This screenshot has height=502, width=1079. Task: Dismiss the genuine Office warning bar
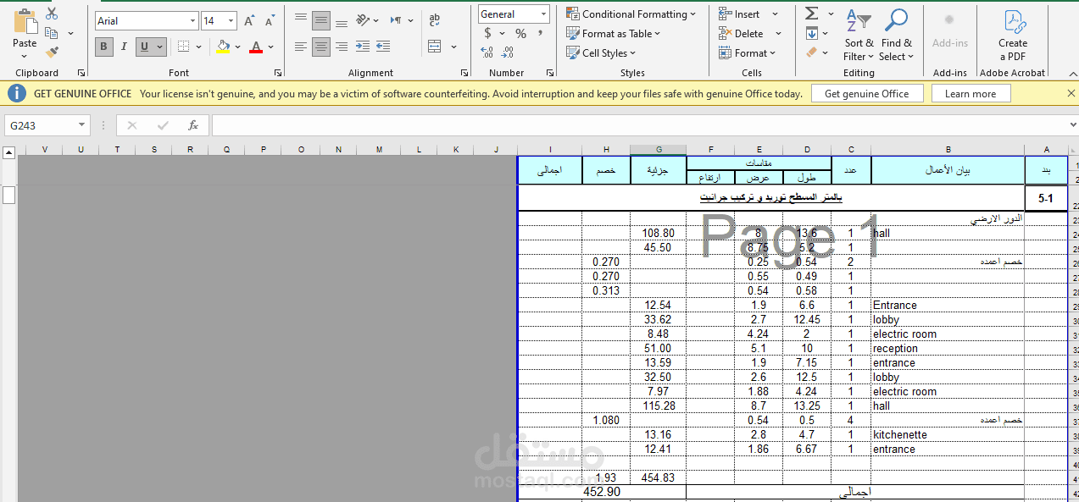[x=1071, y=93]
